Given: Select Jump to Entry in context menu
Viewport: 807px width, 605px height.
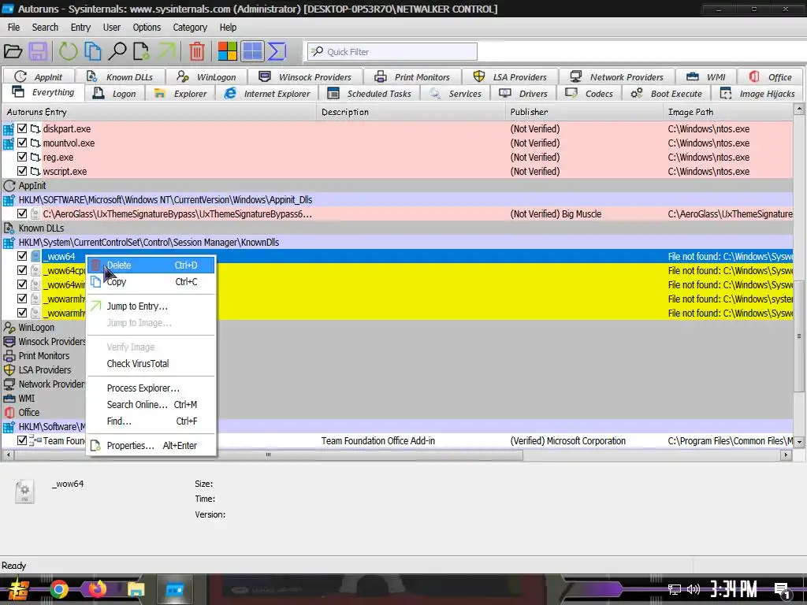Looking at the screenshot, I should [151, 306].
